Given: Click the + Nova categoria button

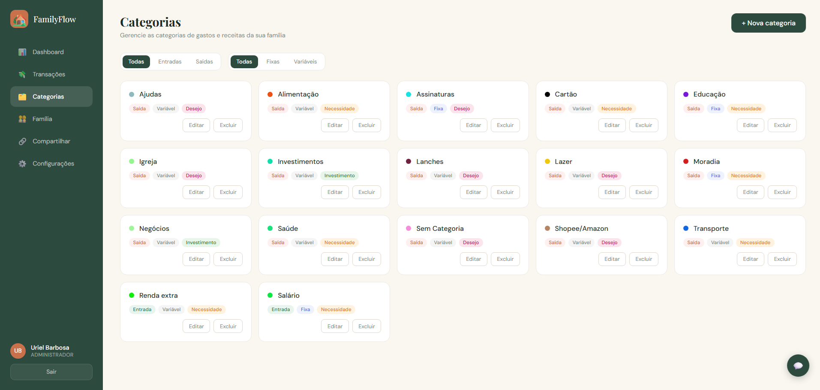Looking at the screenshot, I should [768, 23].
